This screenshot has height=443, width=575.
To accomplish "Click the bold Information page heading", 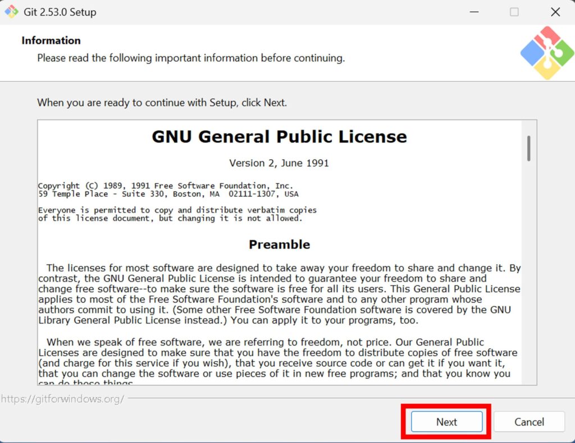I will [x=51, y=40].
